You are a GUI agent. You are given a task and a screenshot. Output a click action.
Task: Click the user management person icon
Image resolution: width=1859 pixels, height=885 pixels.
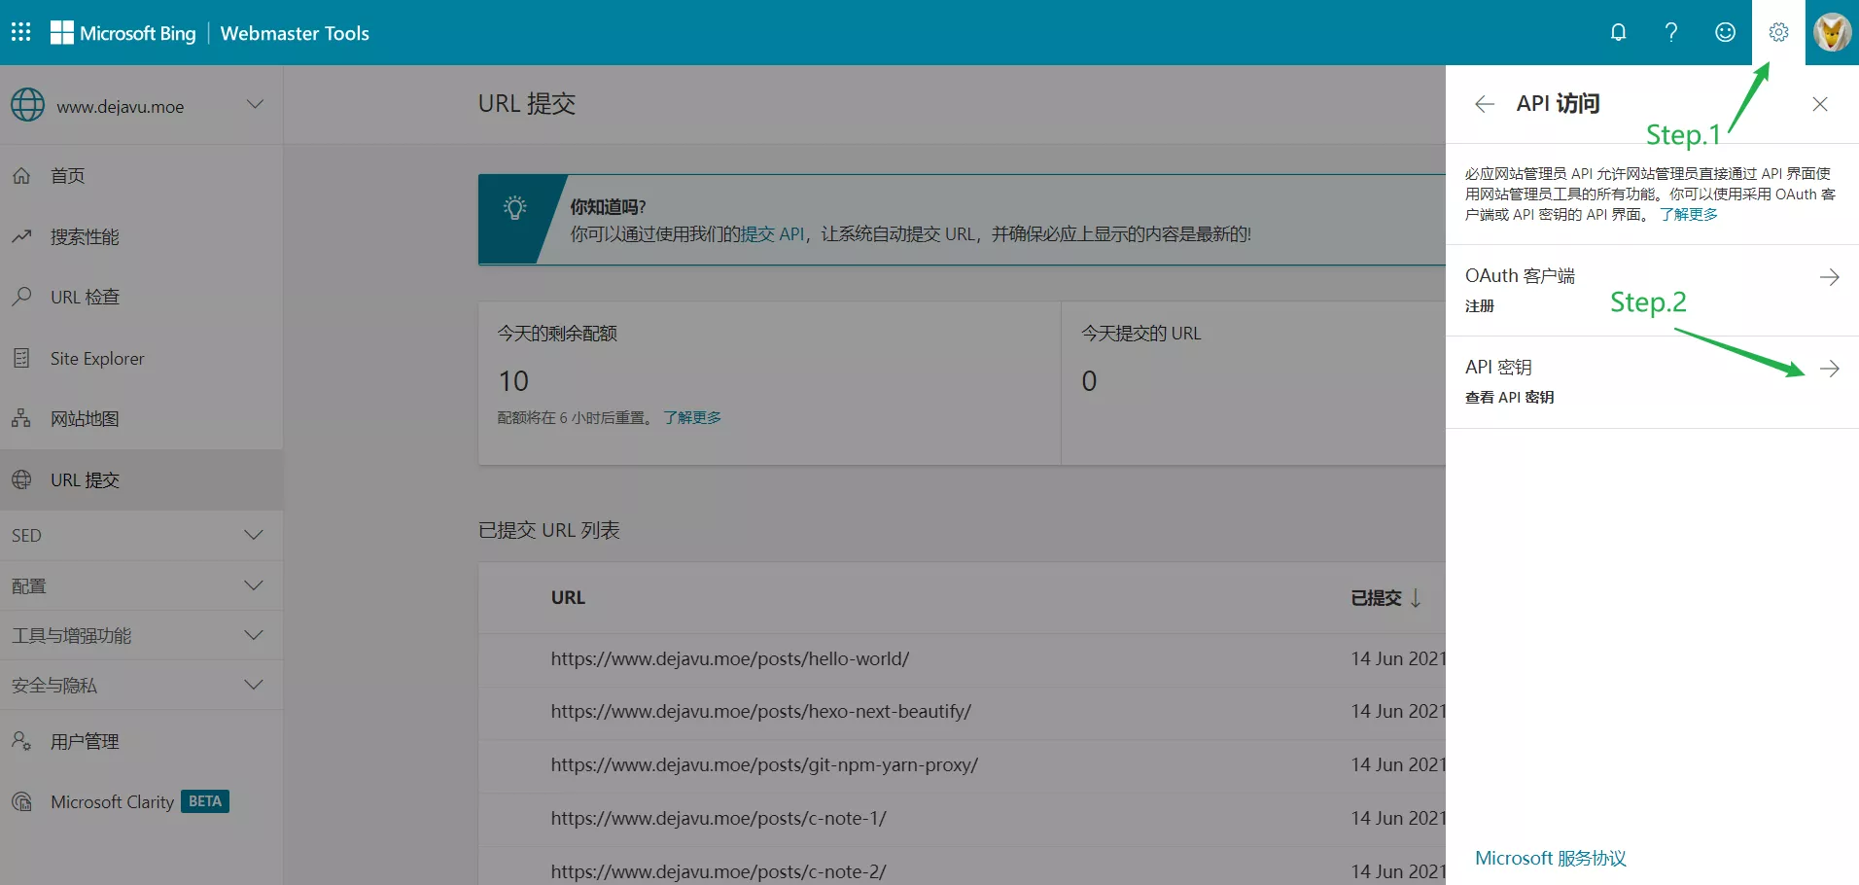21,741
